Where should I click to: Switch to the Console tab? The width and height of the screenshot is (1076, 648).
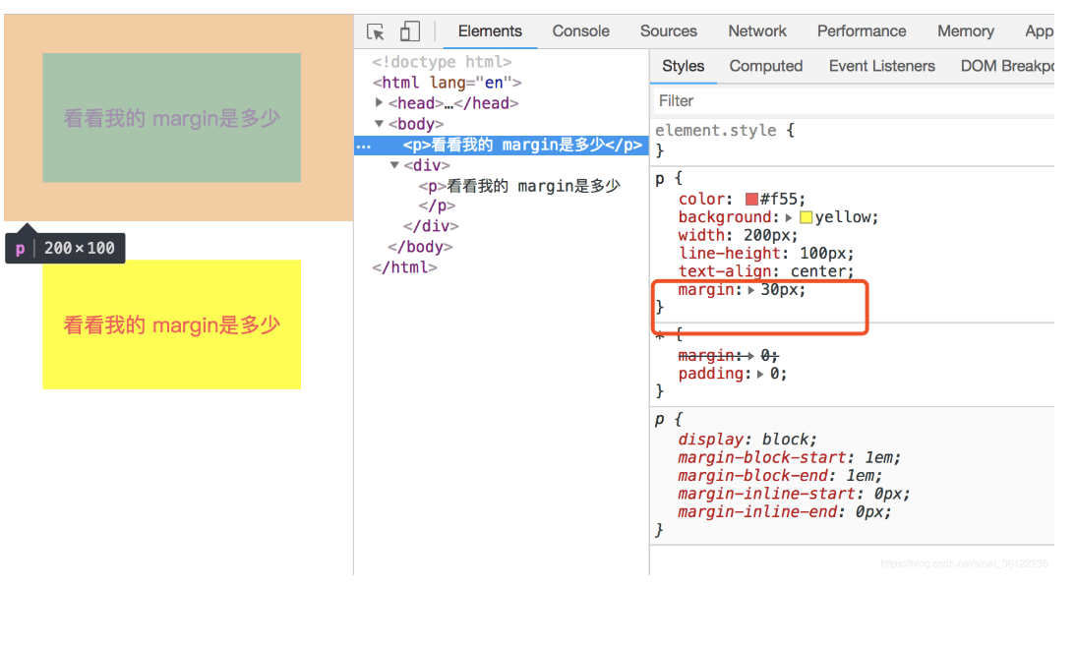[580, 31]
